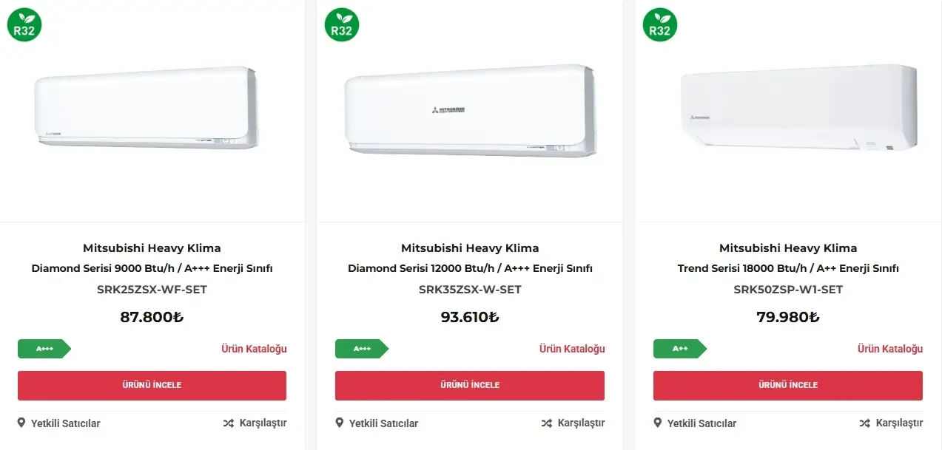Click the shuffle compare icon for SRK50ZSP-W1-SET
This screenshot has width=942, height=450.
point(864,423)
